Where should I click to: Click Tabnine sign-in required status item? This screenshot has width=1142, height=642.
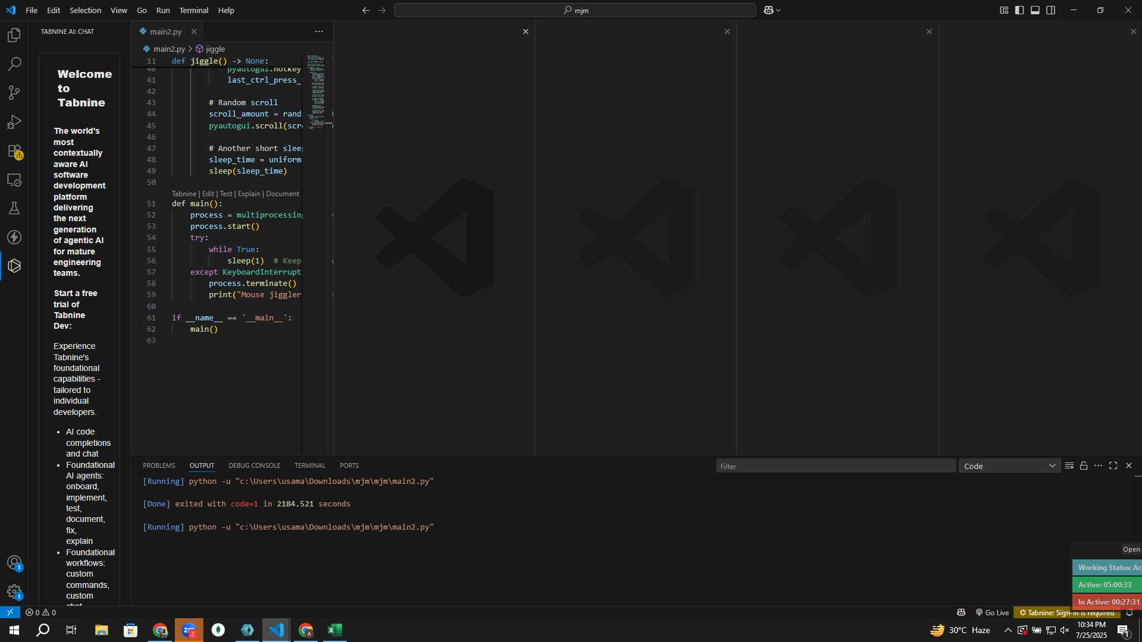[x=1066, y=612]
